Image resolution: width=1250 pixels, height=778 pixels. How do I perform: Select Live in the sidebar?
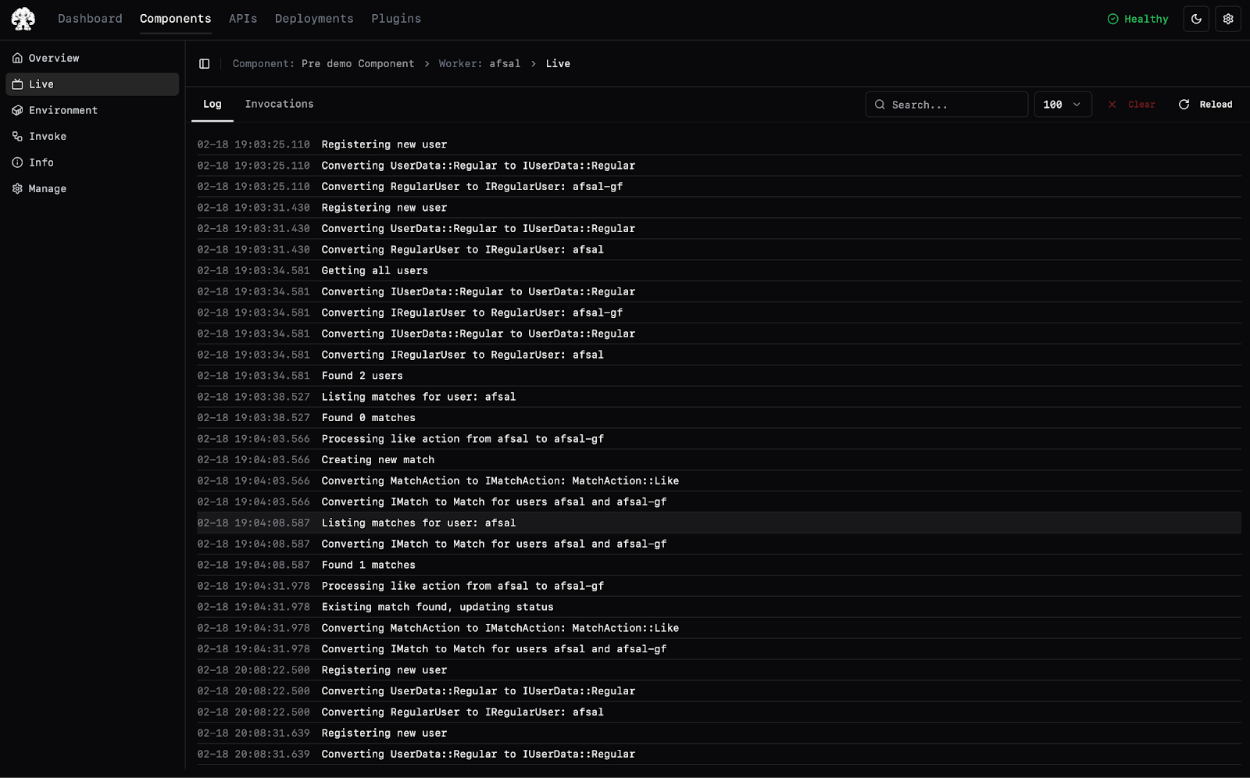pos(92,84)
